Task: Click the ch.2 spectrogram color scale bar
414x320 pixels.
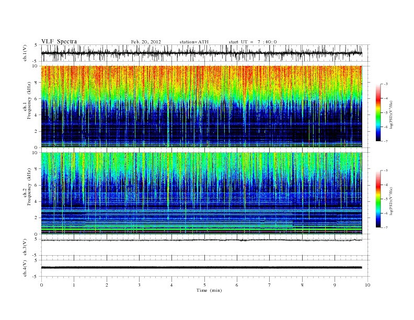Action: (378, 199)
